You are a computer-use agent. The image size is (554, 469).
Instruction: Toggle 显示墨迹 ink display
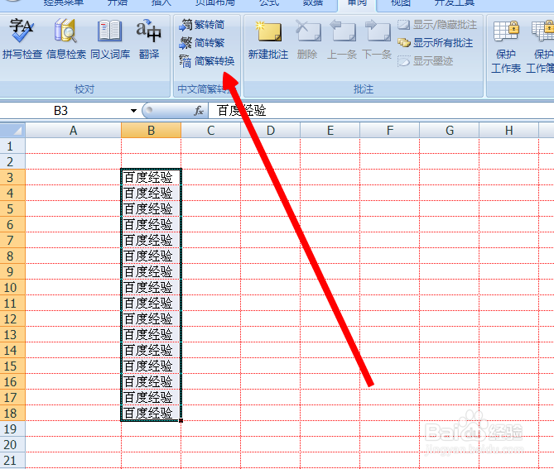[x=425, y=61]
